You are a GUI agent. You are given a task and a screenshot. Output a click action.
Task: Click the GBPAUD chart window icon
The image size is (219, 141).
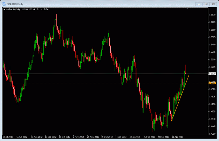(4, 4)
